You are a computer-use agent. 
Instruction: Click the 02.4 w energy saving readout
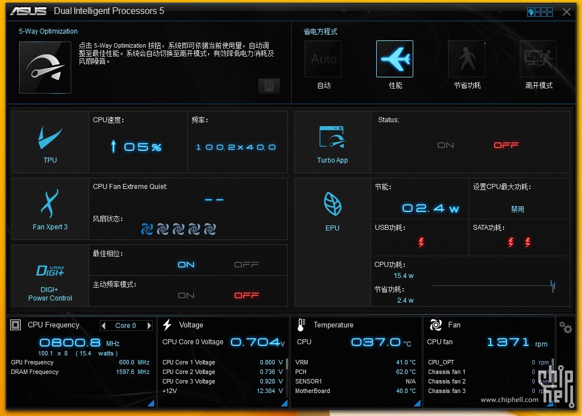(431, 208)
